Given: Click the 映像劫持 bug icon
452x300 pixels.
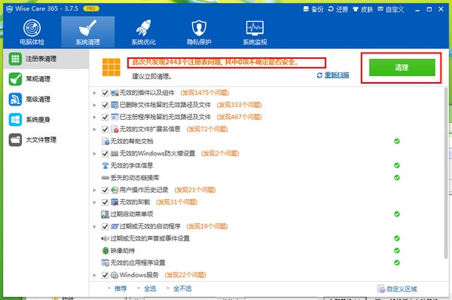Looking at the screenshot, I should coord(105,251).
